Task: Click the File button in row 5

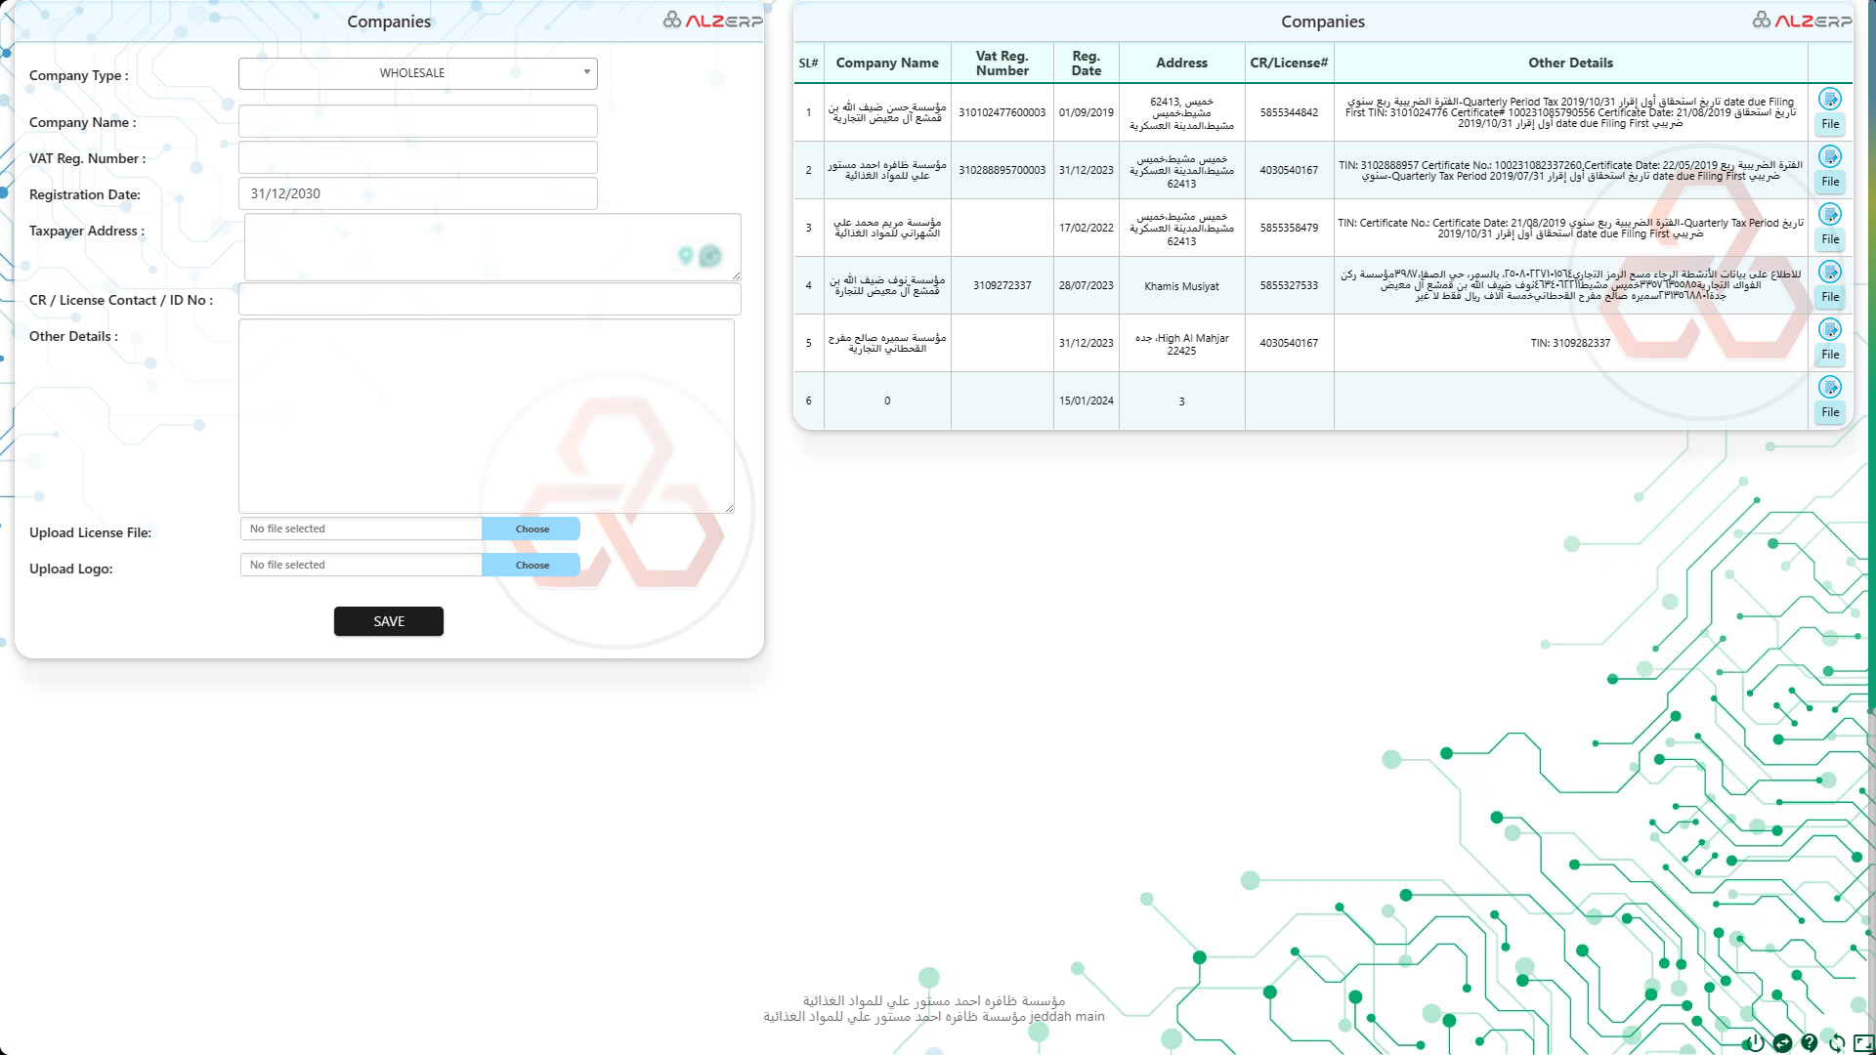Action: tap(1830, 355)
